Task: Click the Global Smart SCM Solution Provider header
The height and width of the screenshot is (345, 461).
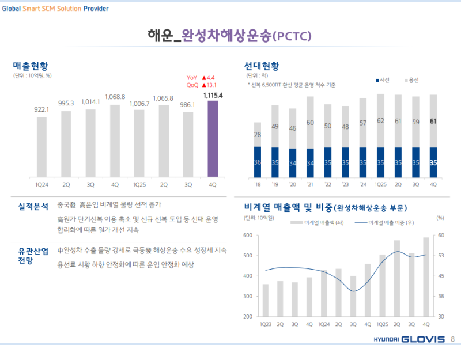Action: (55, 9)
